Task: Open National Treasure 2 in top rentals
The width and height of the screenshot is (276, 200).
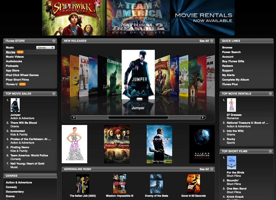Action: tap(247, 123)
